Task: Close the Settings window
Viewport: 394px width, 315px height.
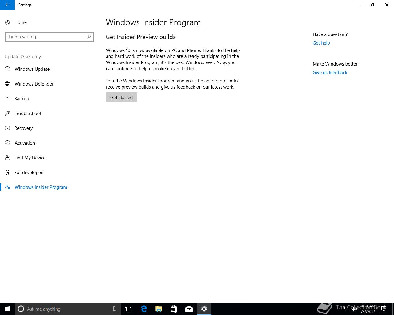Action: point(387,5)
